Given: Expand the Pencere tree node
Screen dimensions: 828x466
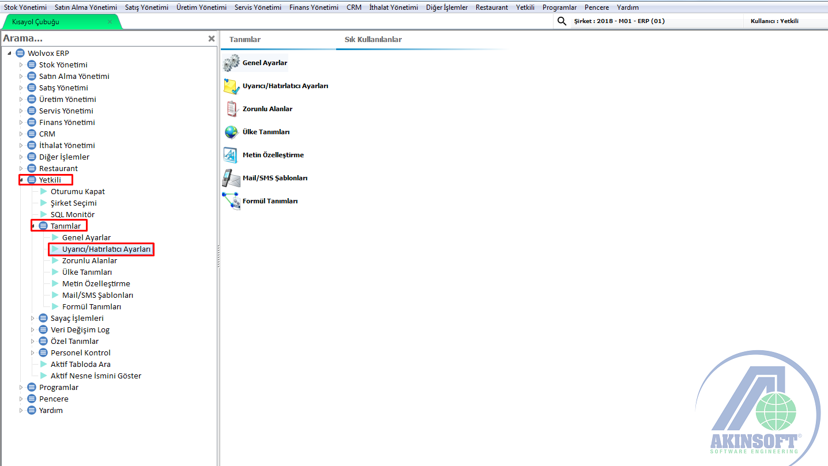Looking at the screenshot, I should pos(21,399).
